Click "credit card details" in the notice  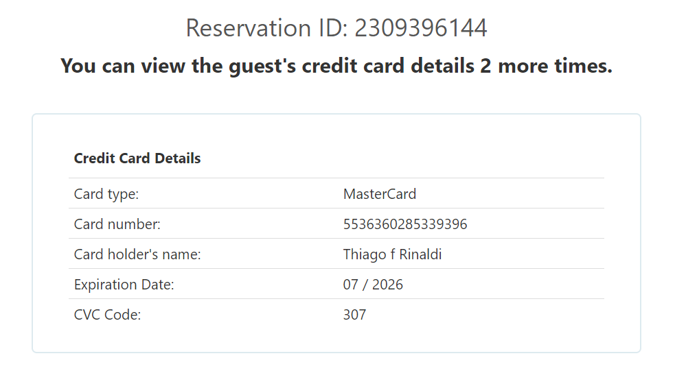point(387,67)
